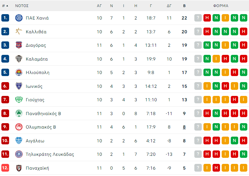Sort standings by the ΑΓ column header
The height and width of the screenshot is (176, 249).
[x=99, y=6]
